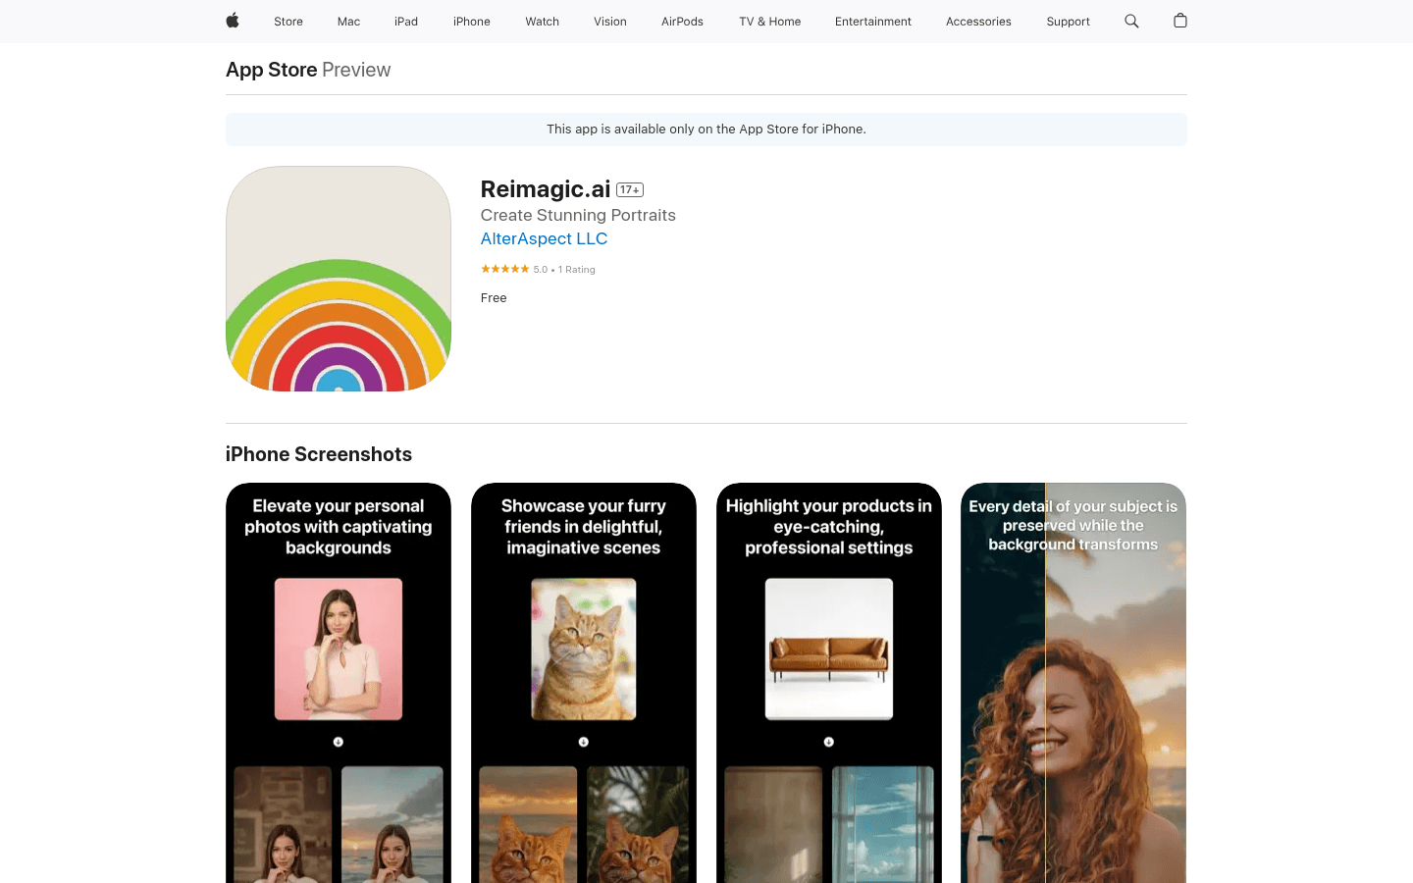Open the Watch menu
This screenshot has height=883, width=1413.
click(542, 22)
